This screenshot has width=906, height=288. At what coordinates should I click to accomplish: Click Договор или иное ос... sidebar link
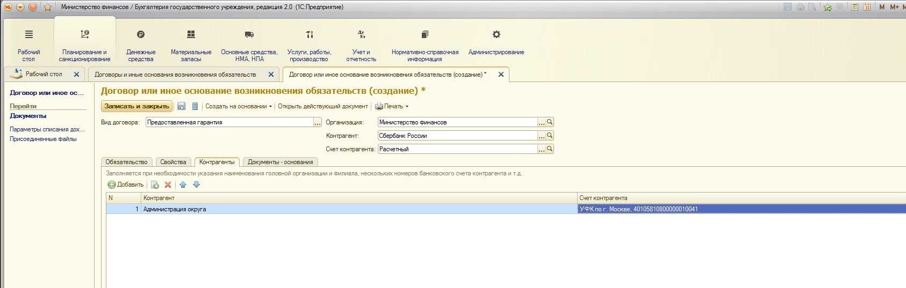[47, 93]
